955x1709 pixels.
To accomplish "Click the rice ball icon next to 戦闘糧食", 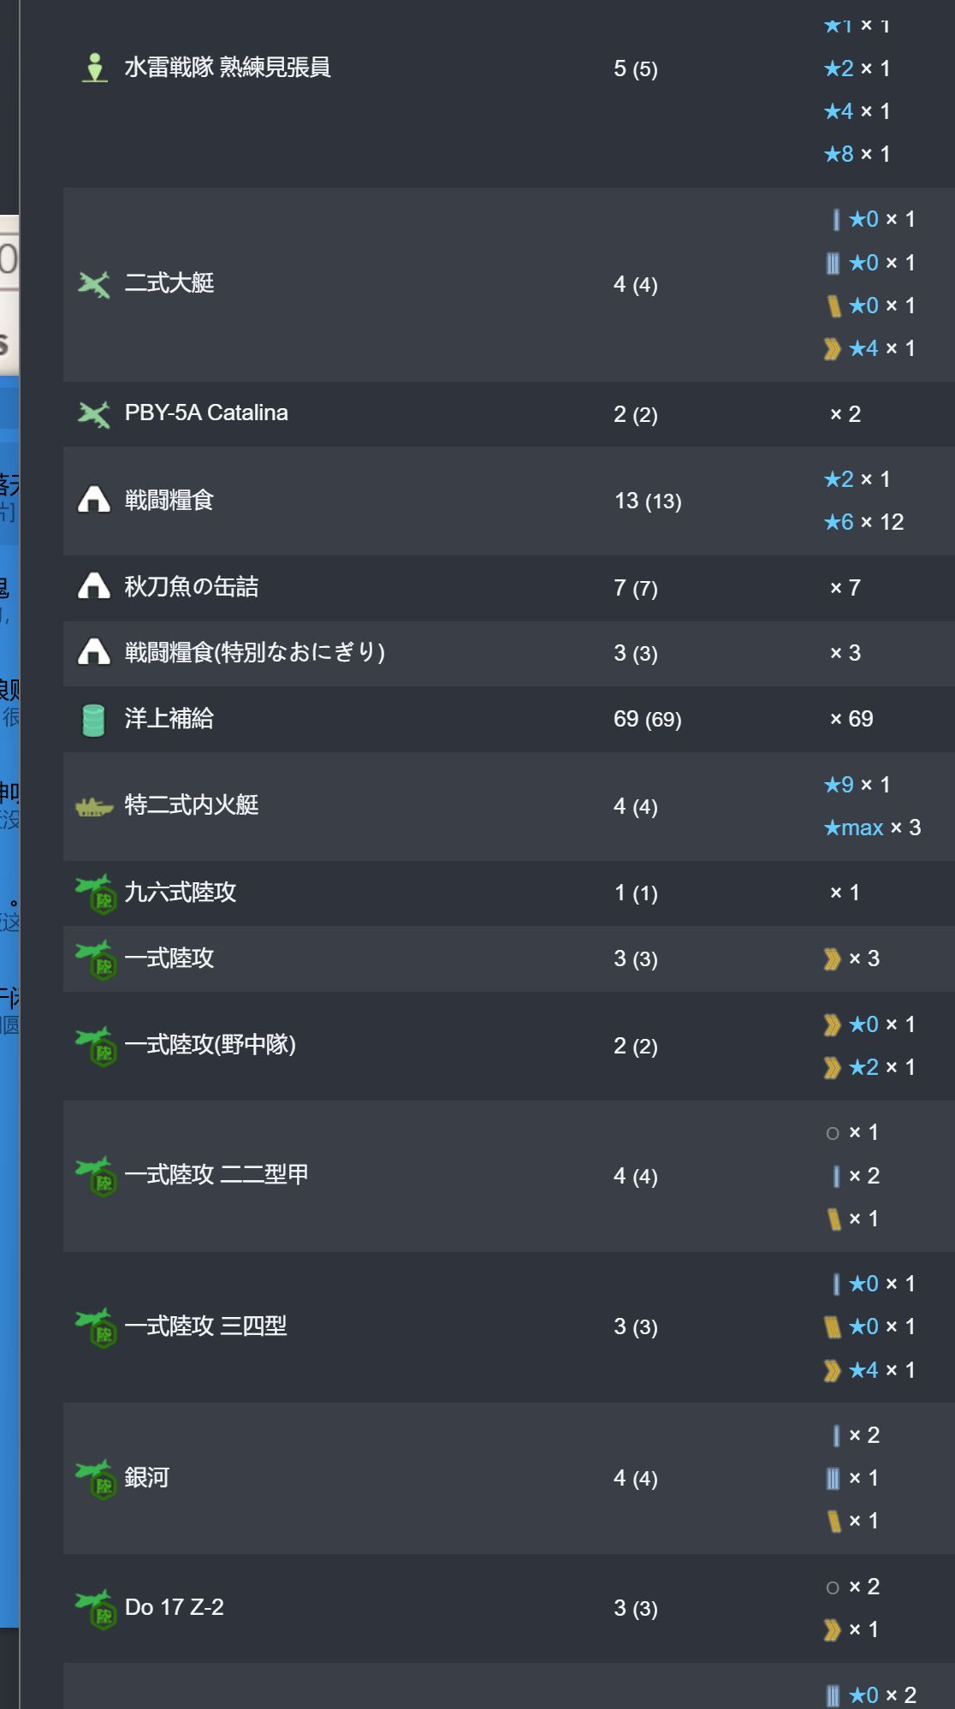I will point(94,501).
